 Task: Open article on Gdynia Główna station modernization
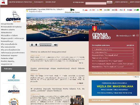pos(57,69)
